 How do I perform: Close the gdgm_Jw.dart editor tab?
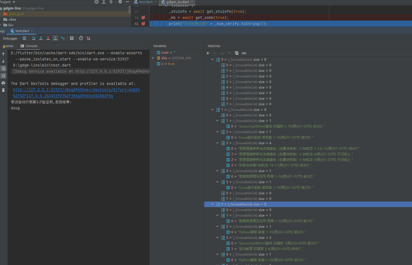[192, 2]
